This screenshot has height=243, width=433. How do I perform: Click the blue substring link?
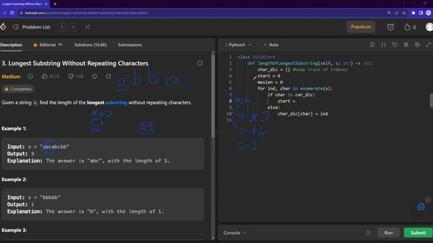(116, 103)
